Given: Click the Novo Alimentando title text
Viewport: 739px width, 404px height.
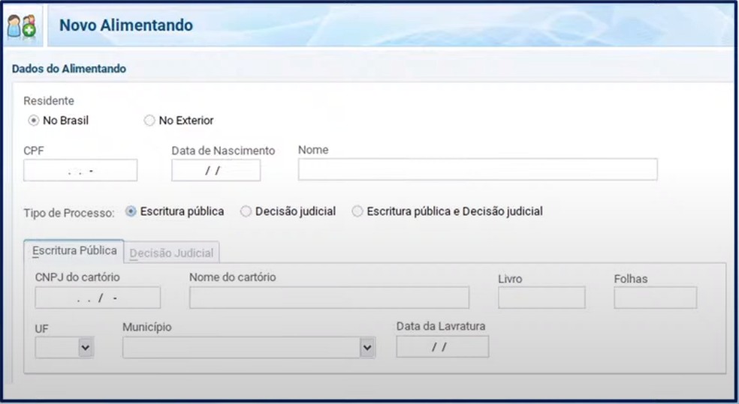Looking at the screenshot, I should (126, 25).
